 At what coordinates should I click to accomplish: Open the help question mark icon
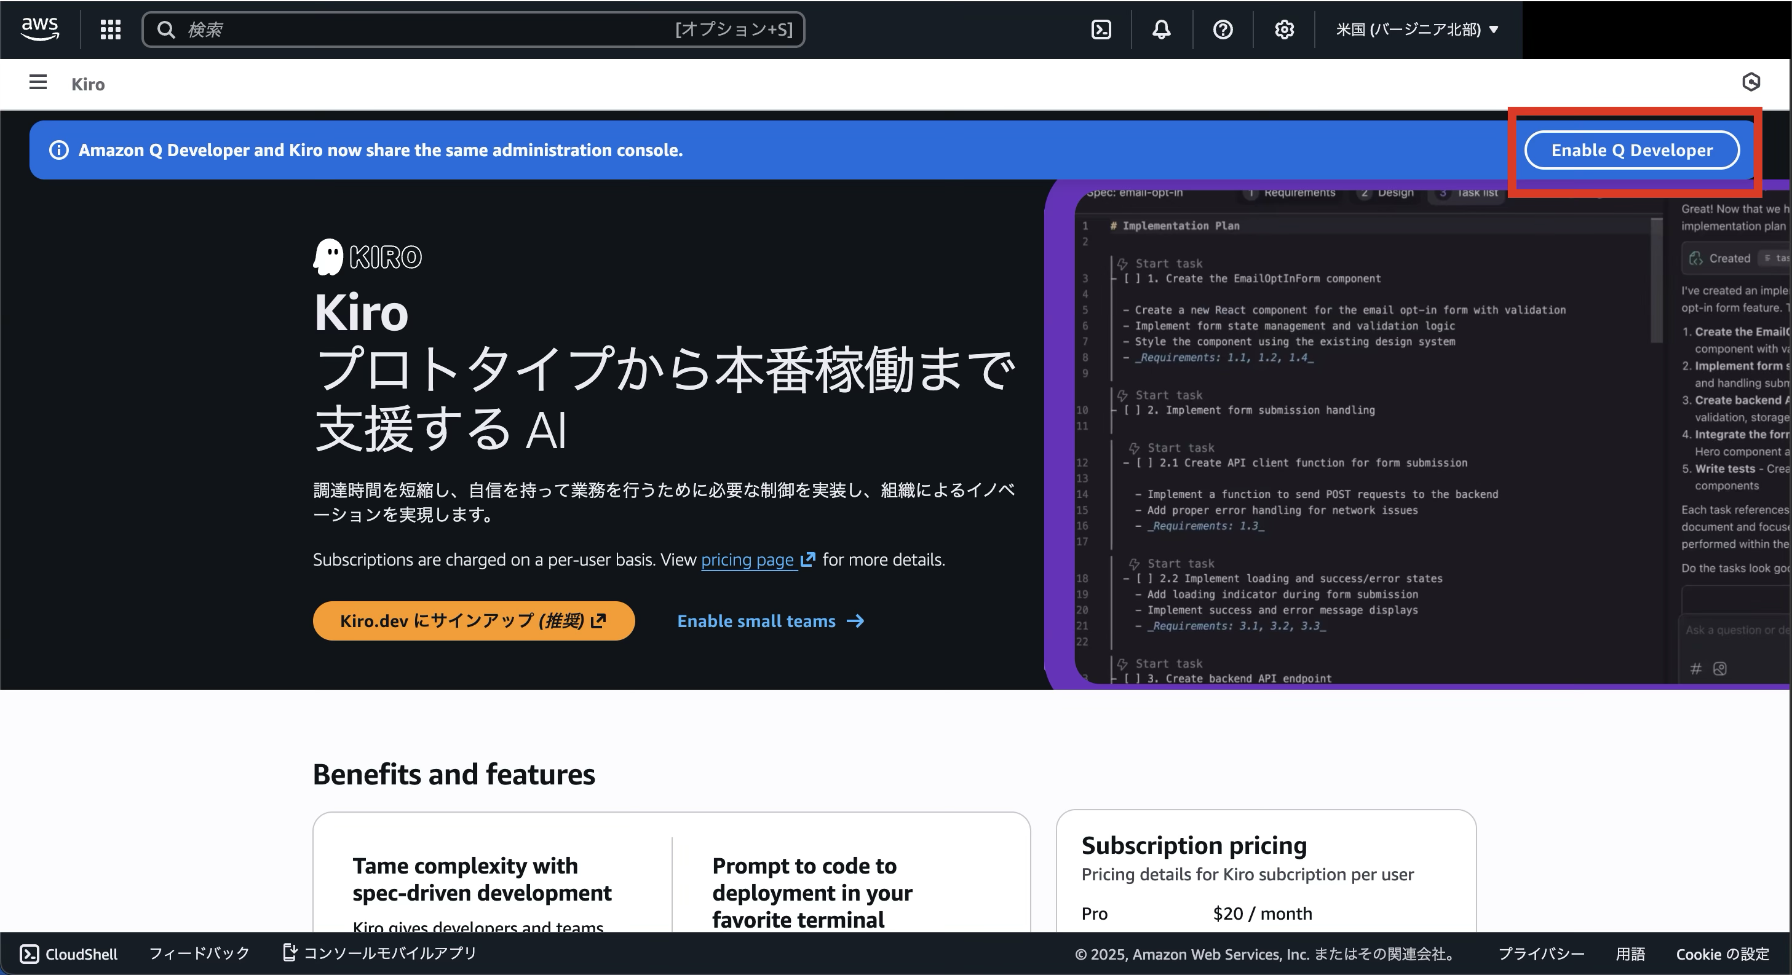[1223, 30]
